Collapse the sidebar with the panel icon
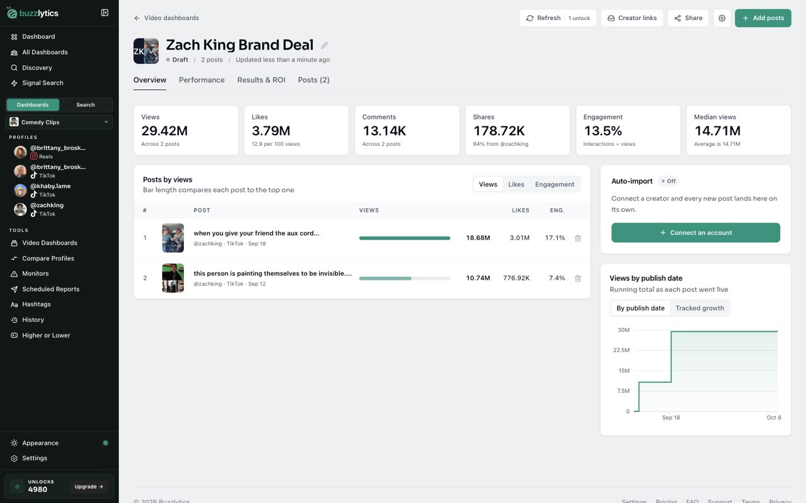This screenshot has height=503, width=806. coord(105,13)
